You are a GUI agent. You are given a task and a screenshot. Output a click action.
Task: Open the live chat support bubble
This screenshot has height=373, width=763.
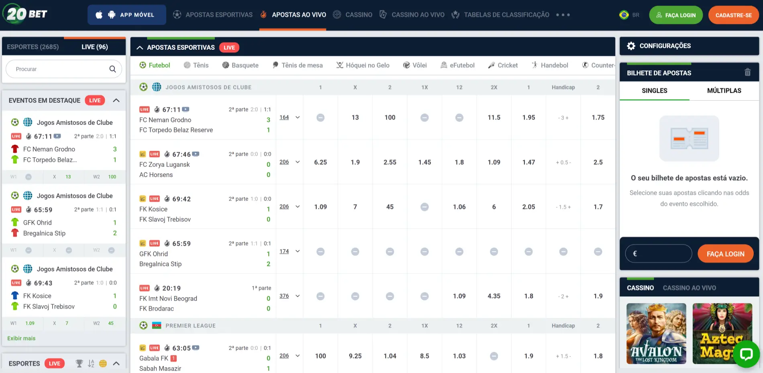tap(746, 354)
